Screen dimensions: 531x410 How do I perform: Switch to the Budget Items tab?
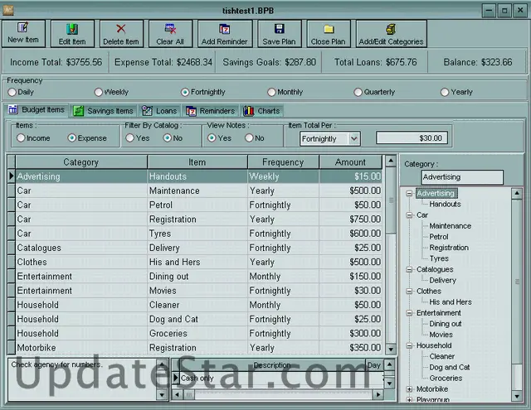coord(37,110)
